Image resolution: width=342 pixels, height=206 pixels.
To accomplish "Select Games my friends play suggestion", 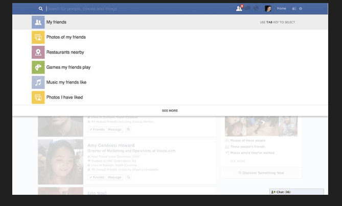I will click(170, 67).
